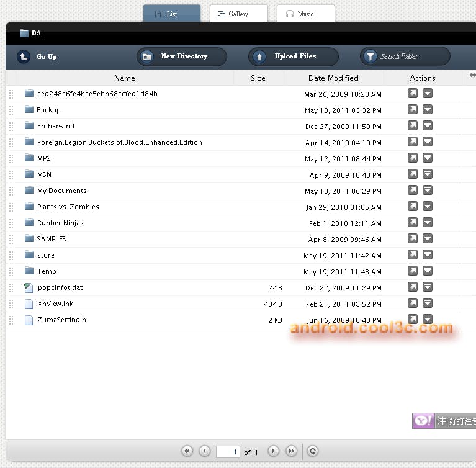The width and height of the screenshot is (476, 468).
Task: Click the Go Up arrow icon
Action: pyautogui.click(x=24, y=56)
